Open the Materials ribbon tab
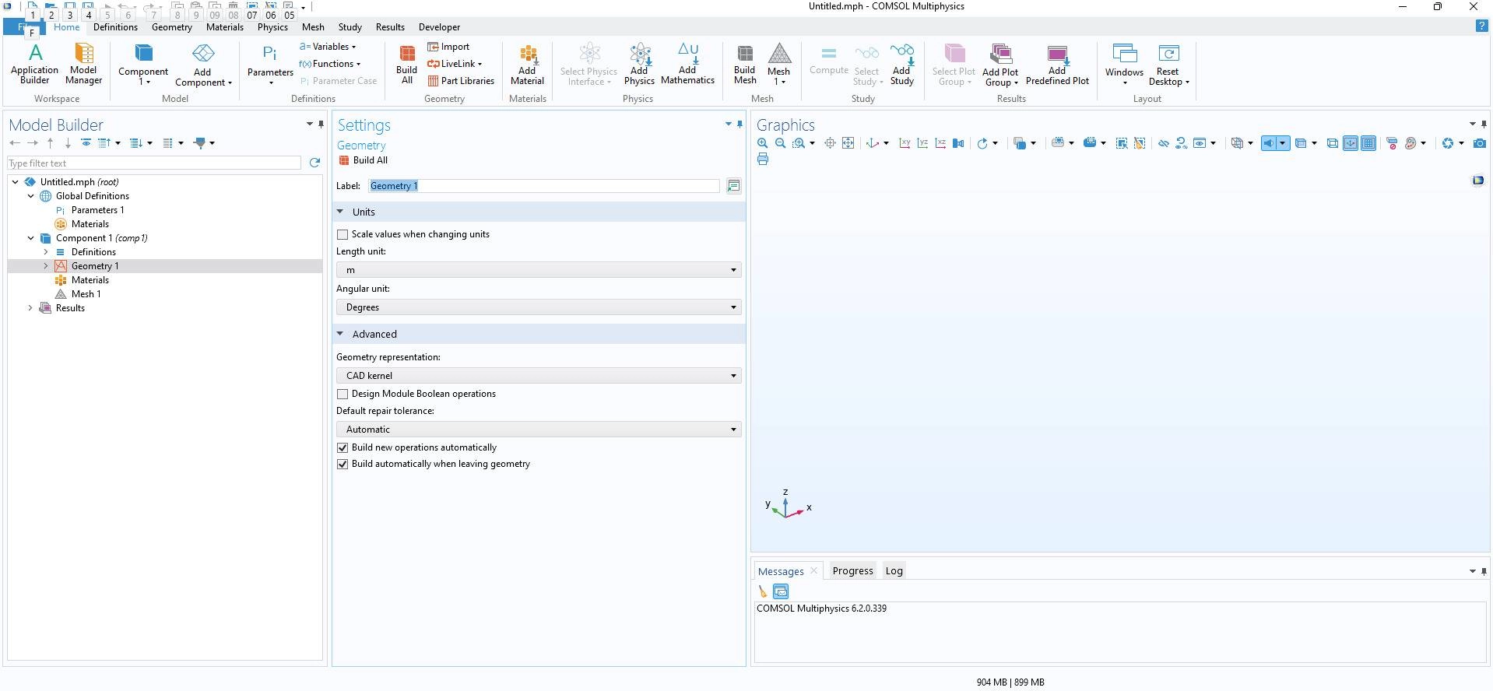Viewport: 1493px width, 691px height. [225, 27]
